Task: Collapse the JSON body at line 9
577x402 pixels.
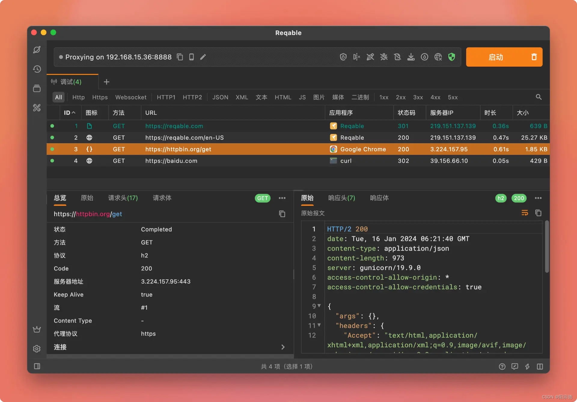Action: 319,306
